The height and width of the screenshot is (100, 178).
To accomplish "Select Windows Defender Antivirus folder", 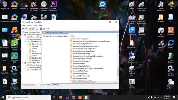I will pyautogui.click(x=82, y=44).
